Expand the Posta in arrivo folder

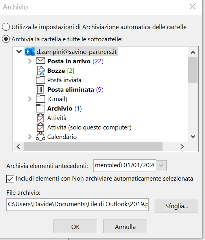coord(30,61)
